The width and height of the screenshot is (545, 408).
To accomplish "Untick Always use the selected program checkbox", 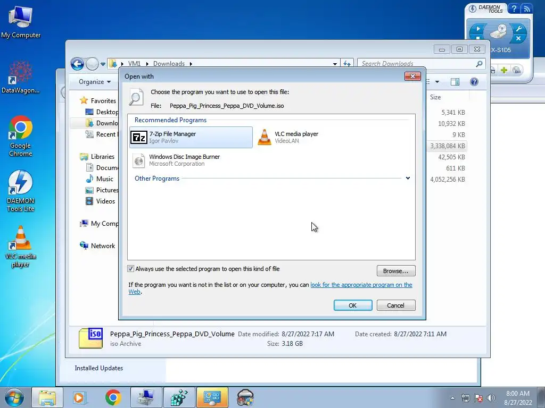I will (x=131, y=269).
